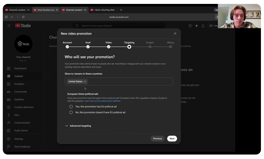Reload the page
This screenshot has width=264, height=159.
click(23, 17)
